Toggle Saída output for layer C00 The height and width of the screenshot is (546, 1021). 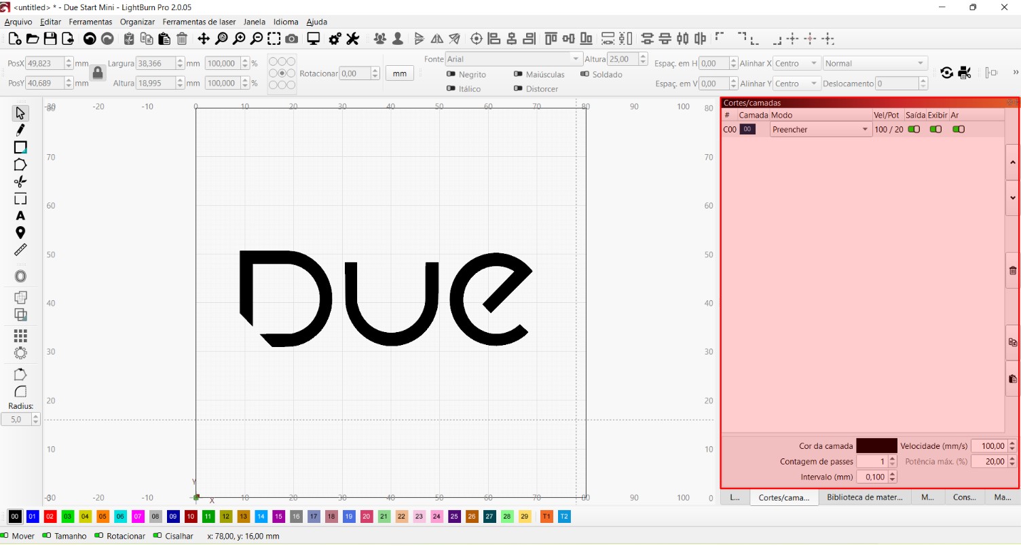[x=914, y=129]
